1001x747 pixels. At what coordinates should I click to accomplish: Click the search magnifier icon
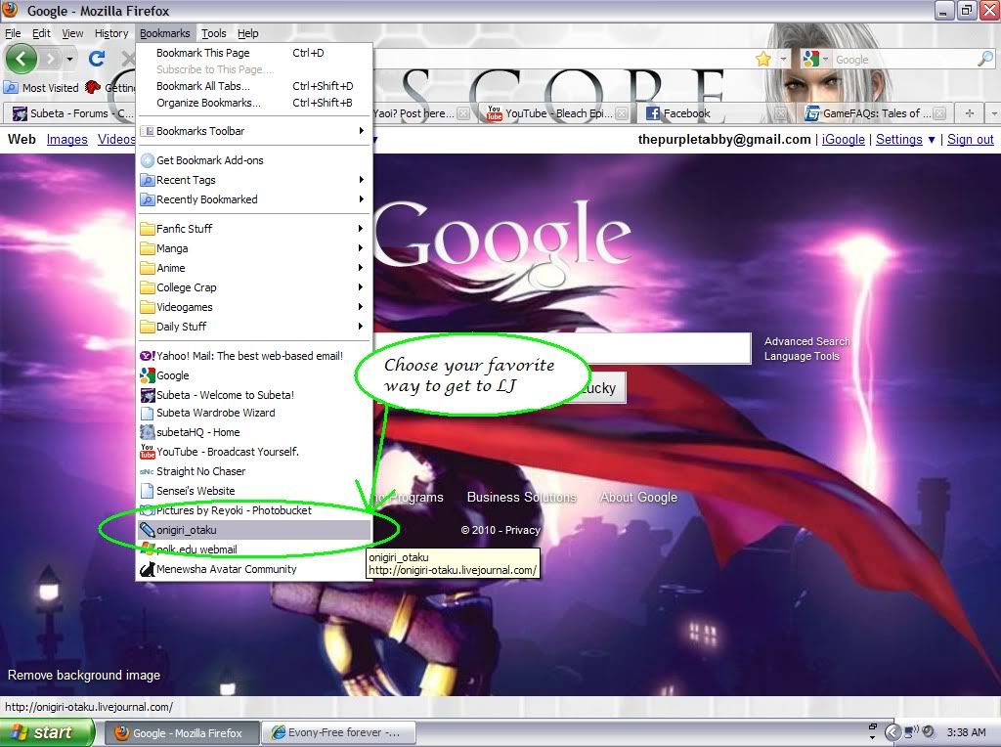pos(985,60)
